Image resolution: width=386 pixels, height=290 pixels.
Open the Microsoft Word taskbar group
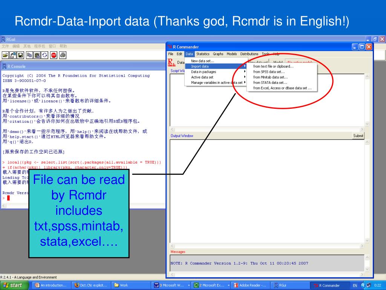(172, 285)
